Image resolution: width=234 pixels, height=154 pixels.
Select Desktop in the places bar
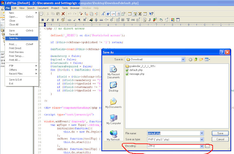point(113,87)
